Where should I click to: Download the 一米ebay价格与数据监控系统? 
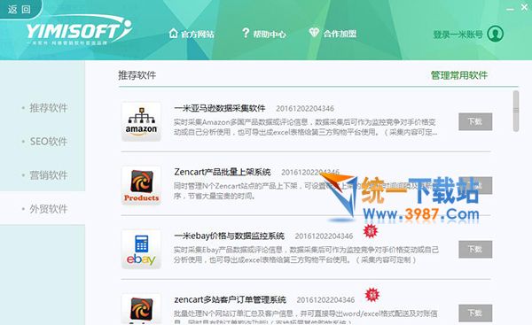click(x=475, y=250)
